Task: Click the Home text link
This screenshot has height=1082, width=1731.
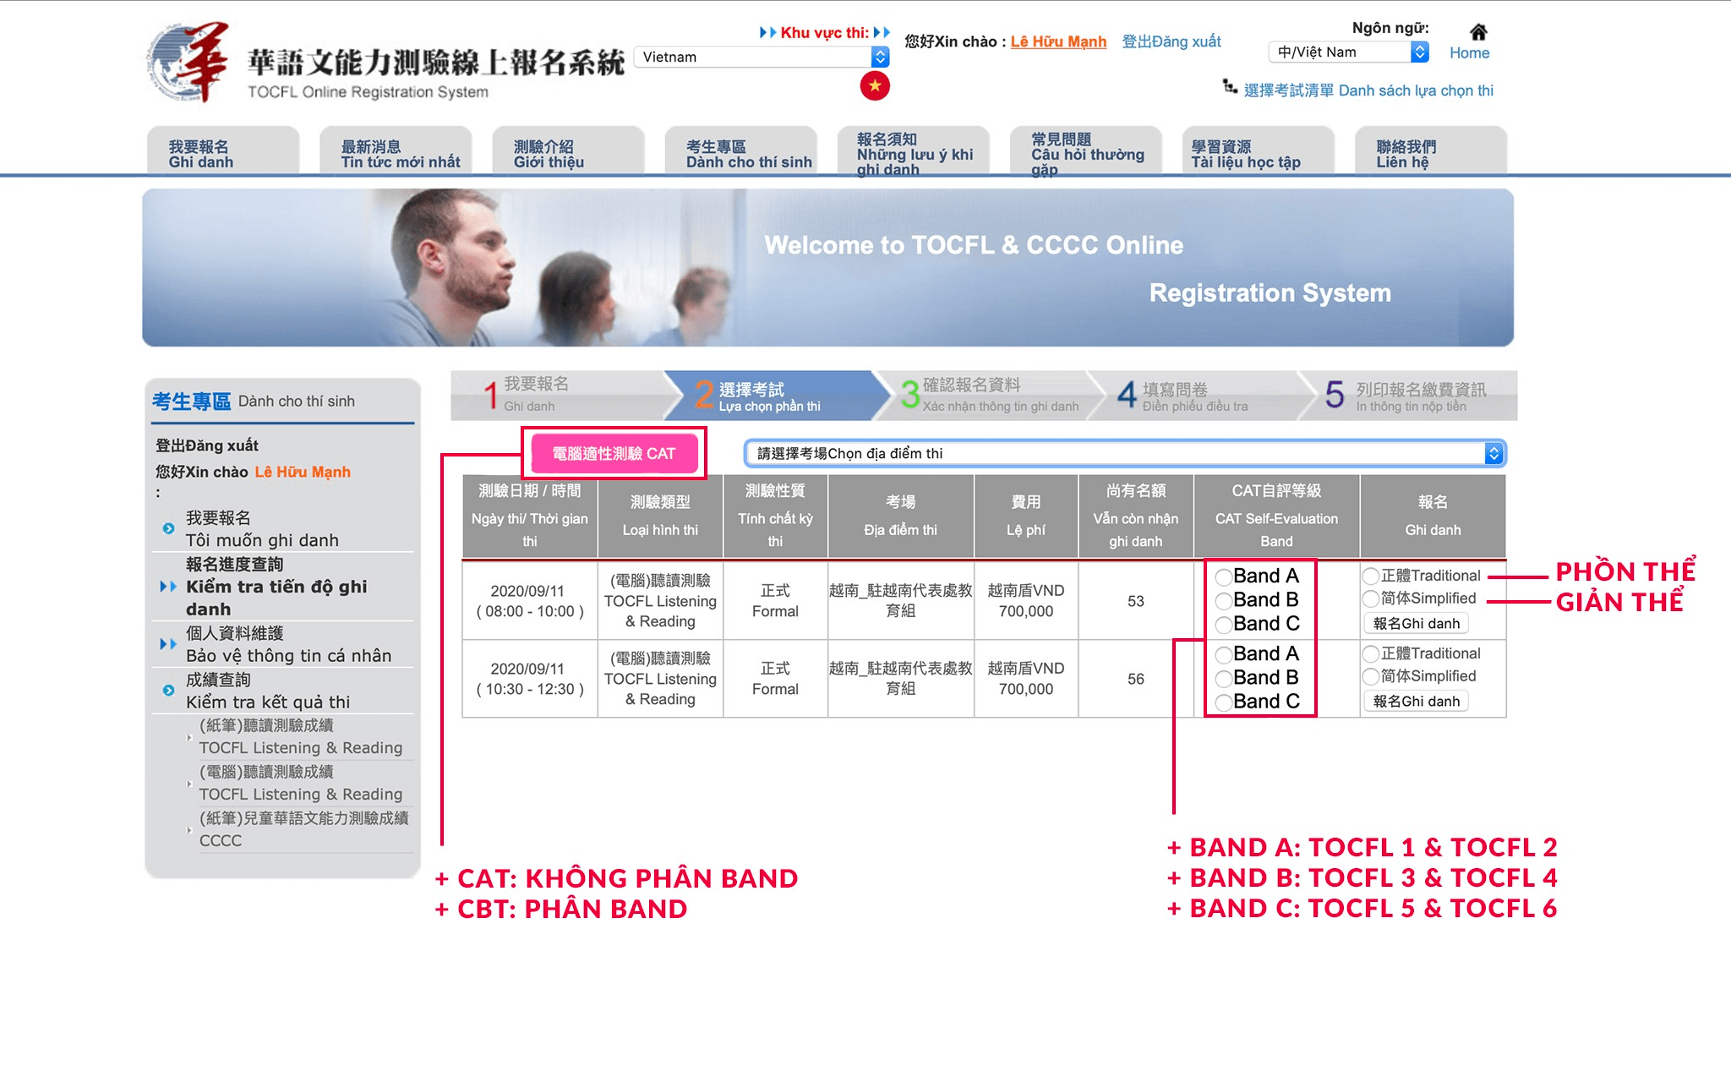Action: [1469, 53]
